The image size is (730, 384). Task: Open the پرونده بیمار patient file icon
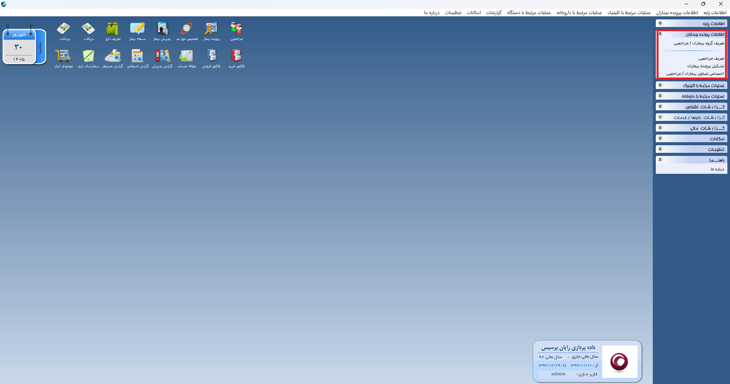coord(211,31)
